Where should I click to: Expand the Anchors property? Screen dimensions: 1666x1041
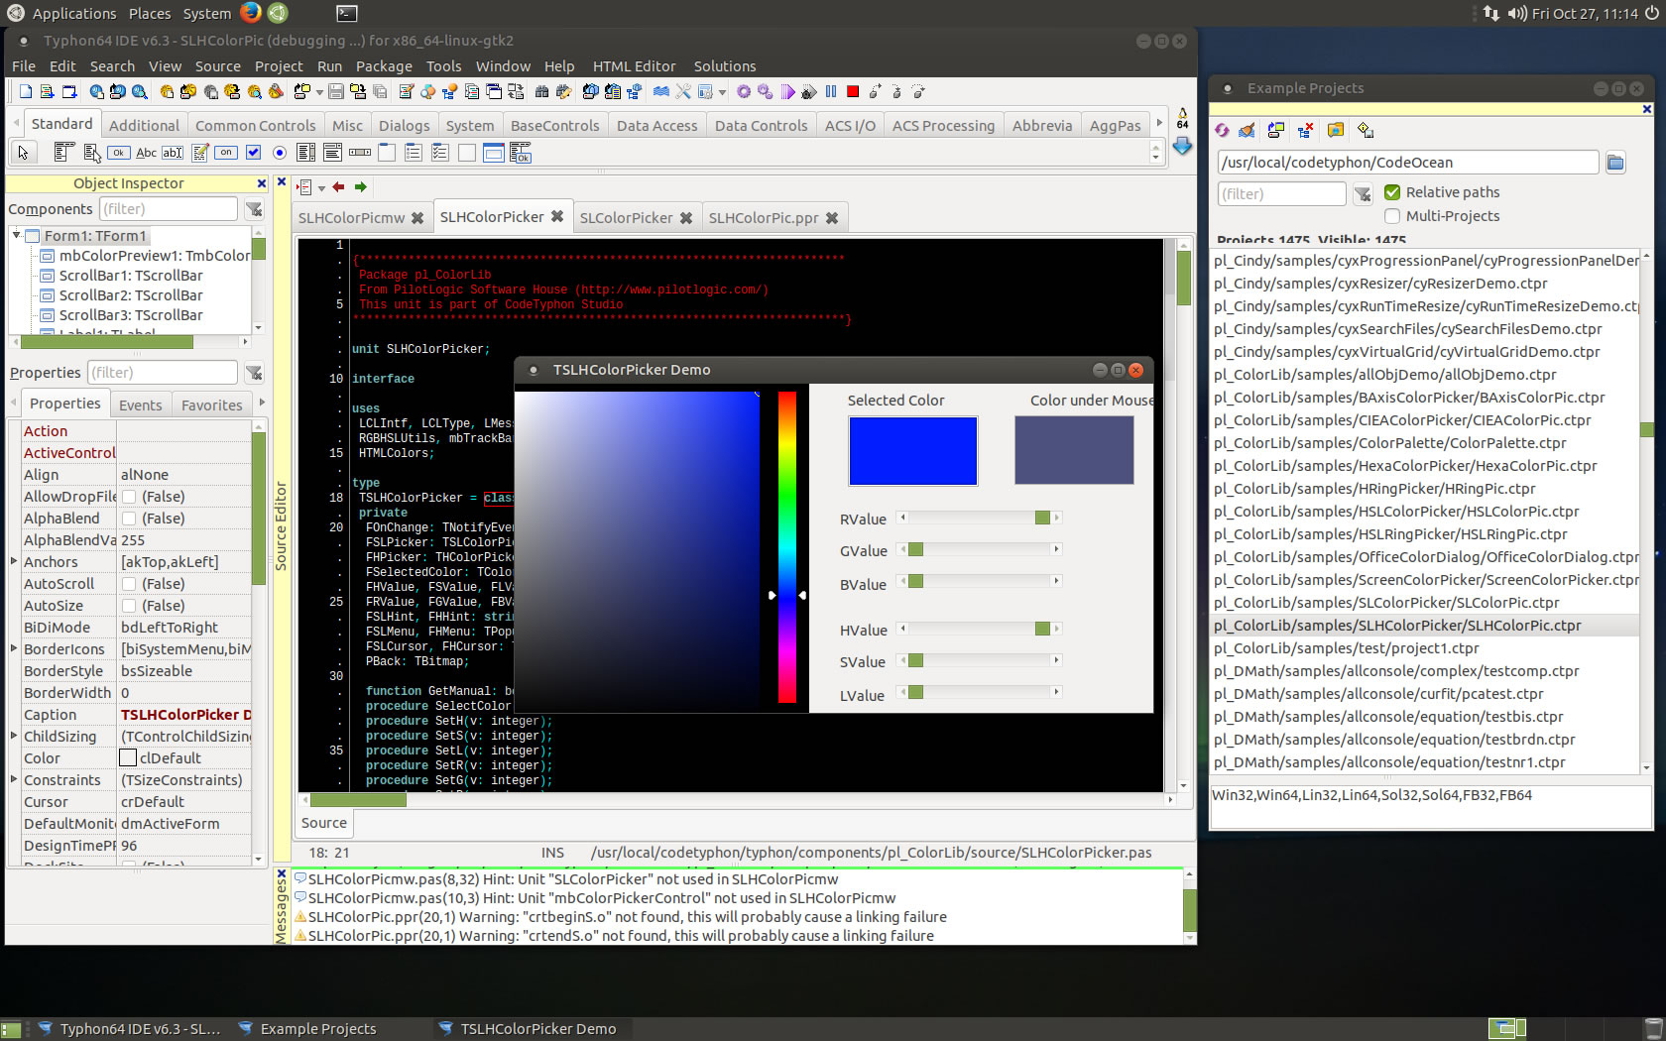[x=14, y=561]
